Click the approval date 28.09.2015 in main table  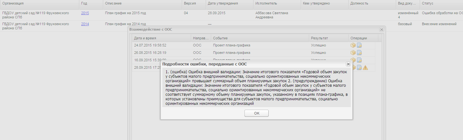pos(217,13)
